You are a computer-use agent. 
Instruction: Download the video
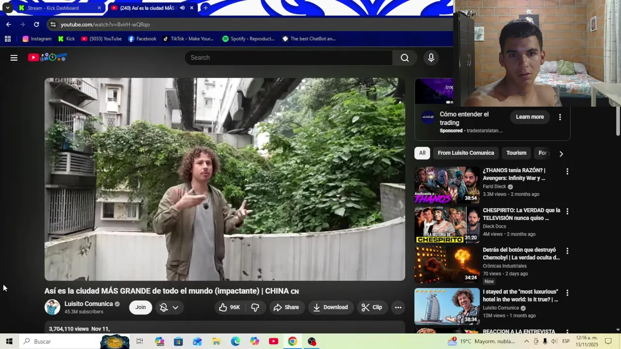[330, 307]
